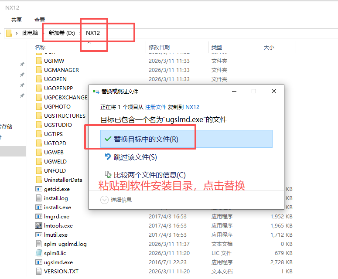Click the VERSION.TXT document icon

[39, 271]
